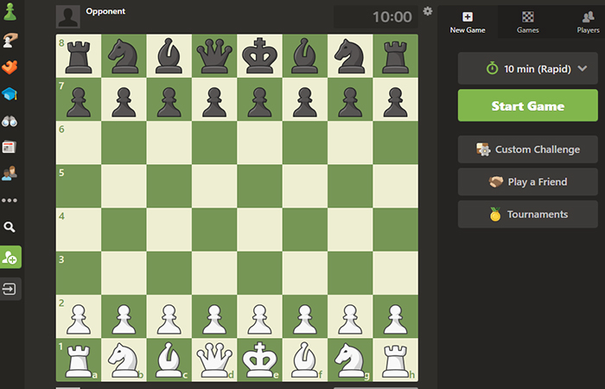Open the Puzzles orange puzzle-piece icon
605x389 pixels.
pos(10,67)
